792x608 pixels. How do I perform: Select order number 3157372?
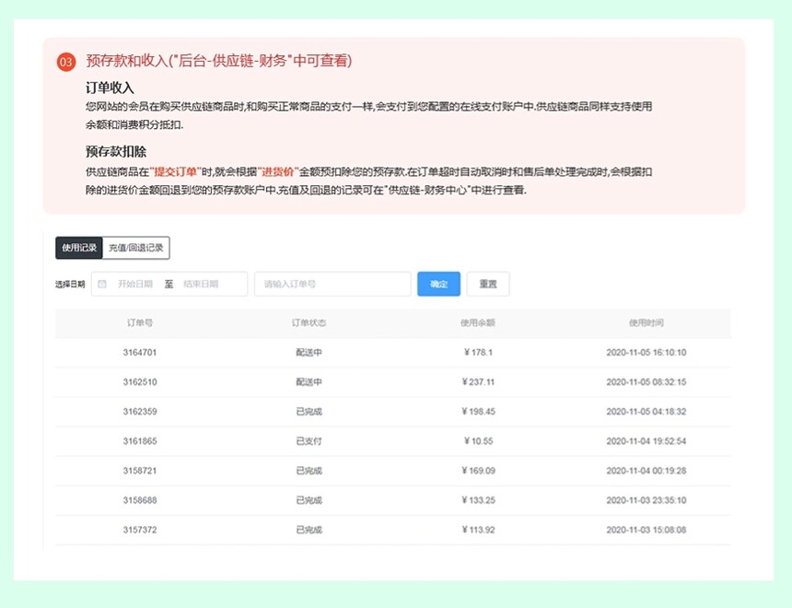pos(140,530)
